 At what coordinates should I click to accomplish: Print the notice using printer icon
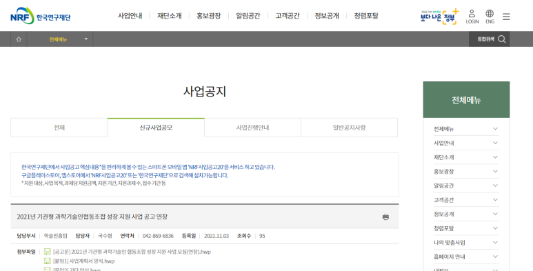tap(385, 217)
